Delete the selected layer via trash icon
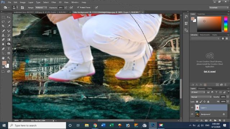230x129 pixels. 224,120
